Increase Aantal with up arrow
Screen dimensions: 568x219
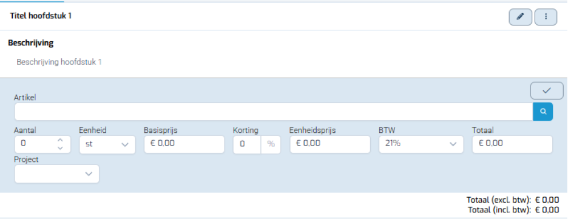[61, 140]
